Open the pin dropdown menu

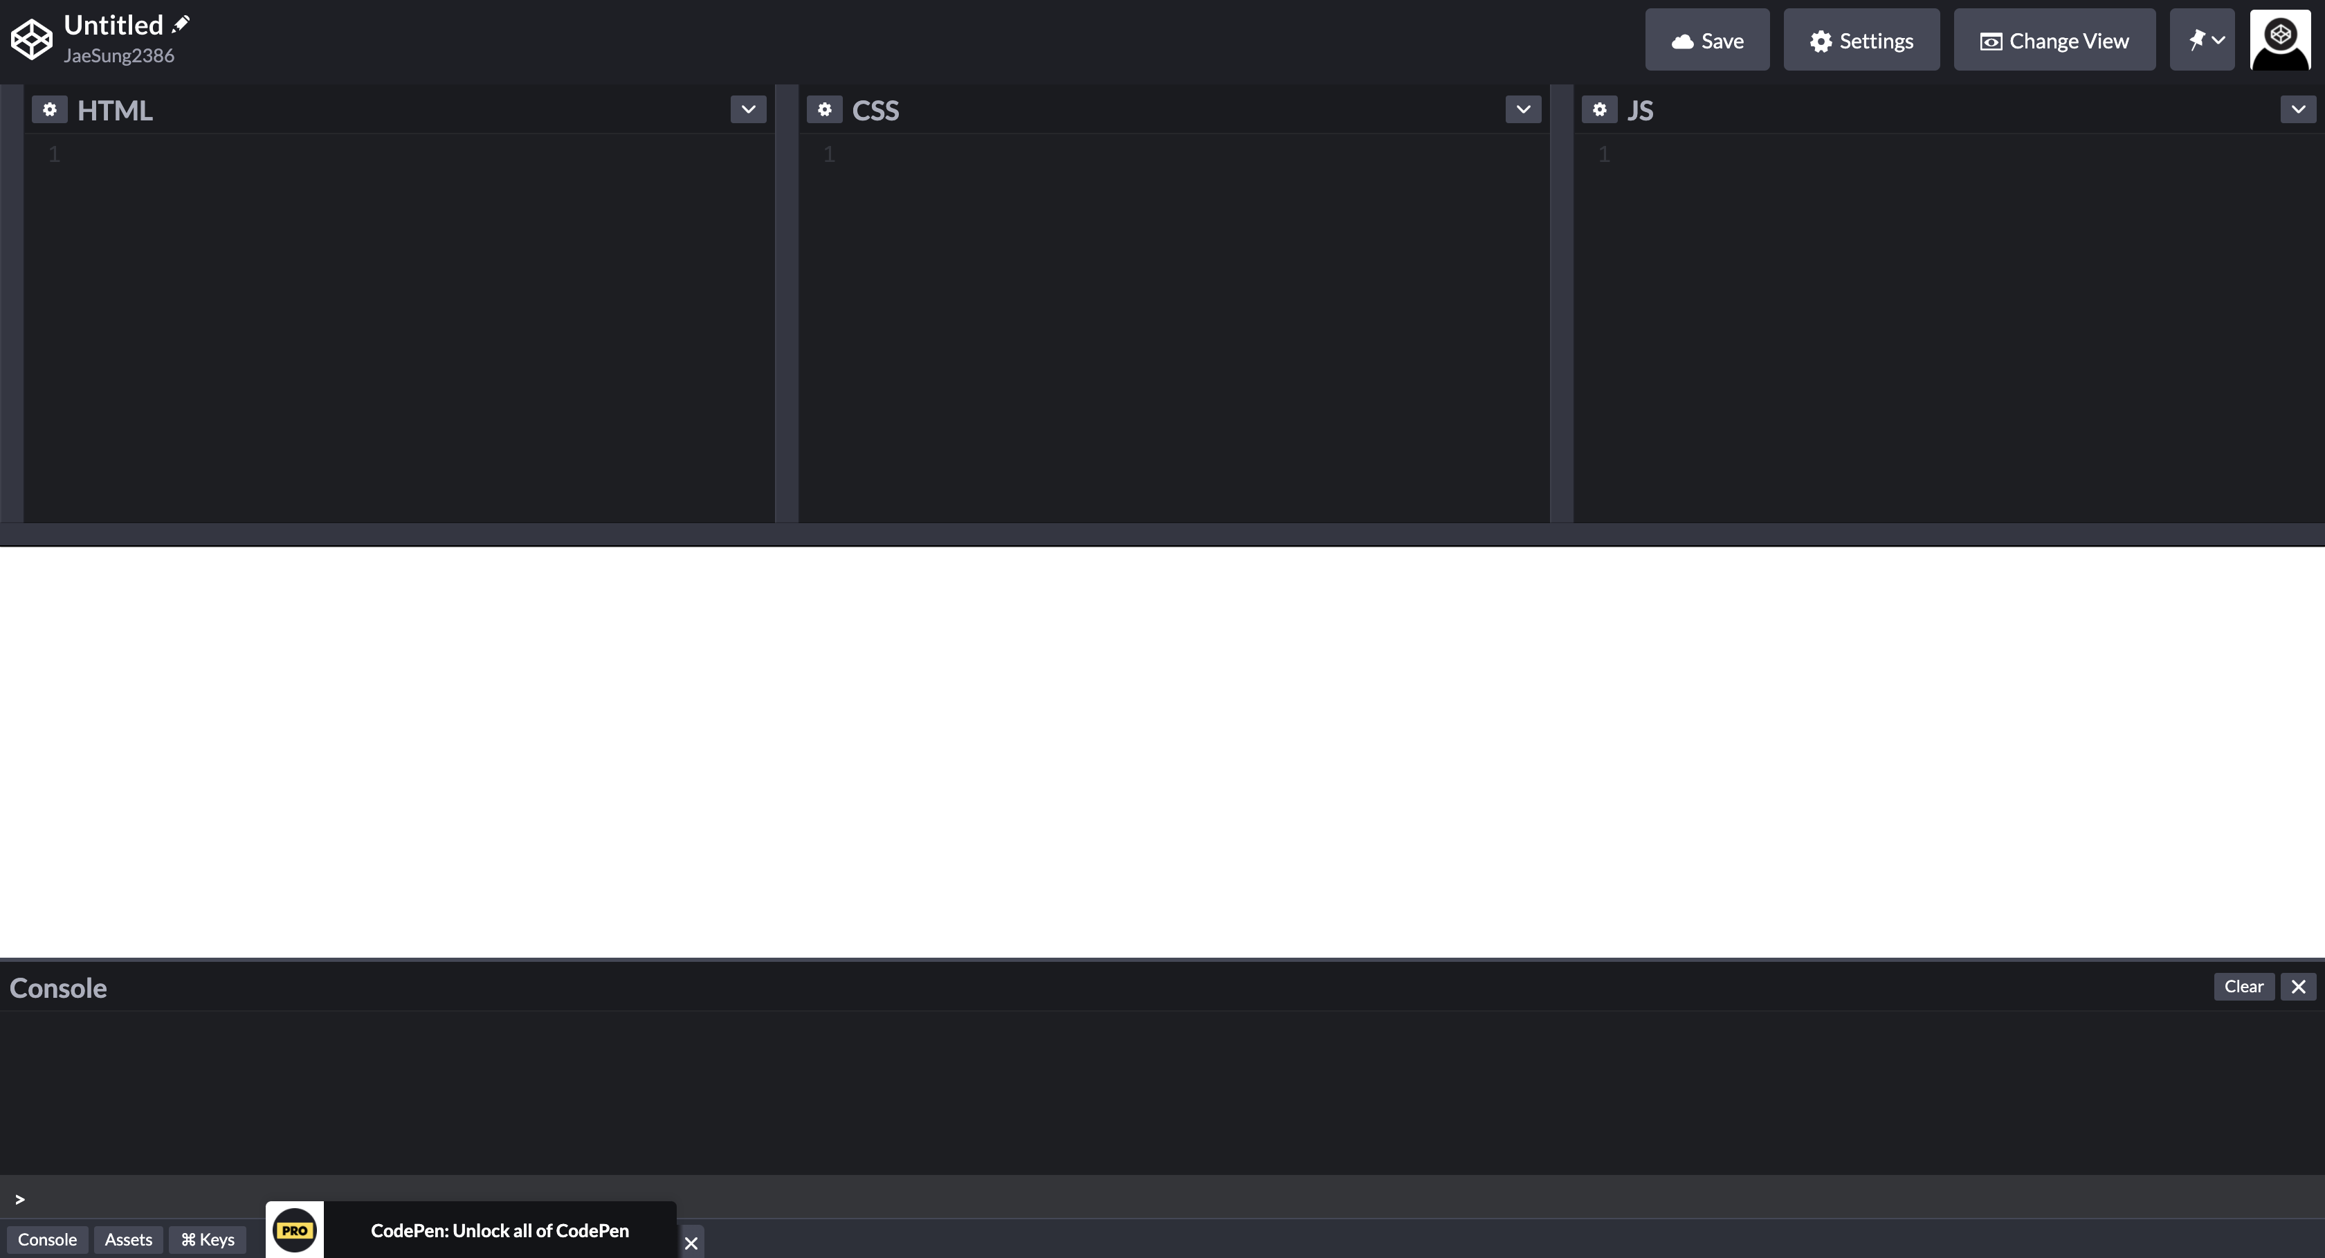[2203, 39]
